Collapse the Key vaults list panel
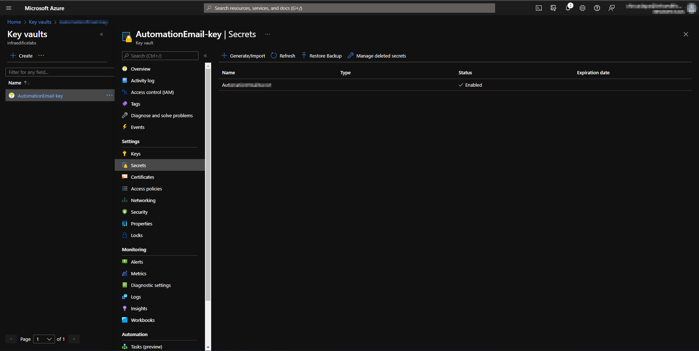This screenshot has width=699, height=351. [x=102, y=34]
